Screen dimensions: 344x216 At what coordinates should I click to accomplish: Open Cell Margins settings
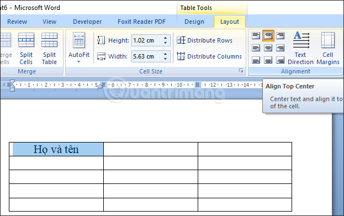tap(328, 48)
